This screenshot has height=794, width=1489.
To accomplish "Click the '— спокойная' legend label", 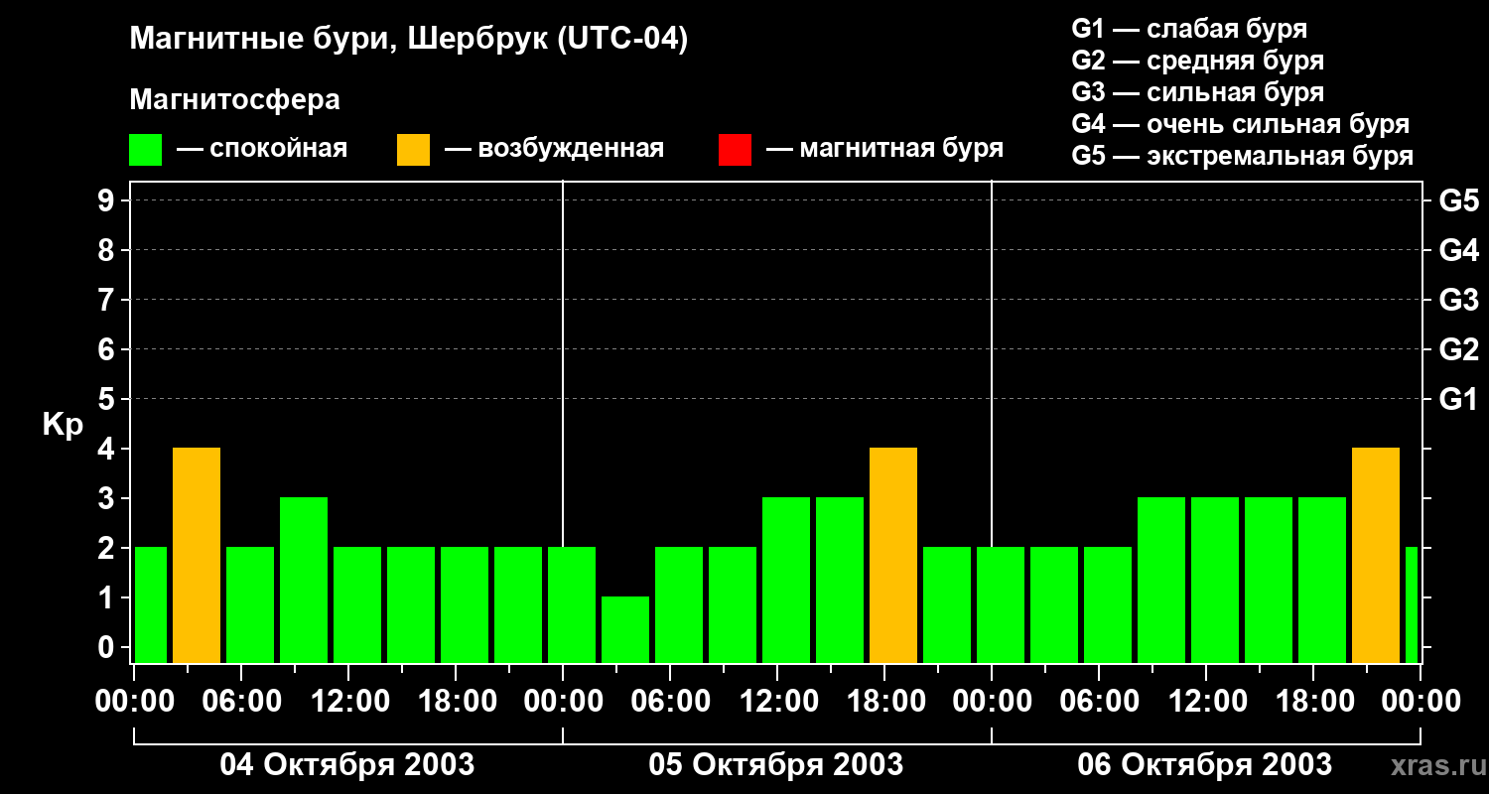I will [x=262, y=149].
